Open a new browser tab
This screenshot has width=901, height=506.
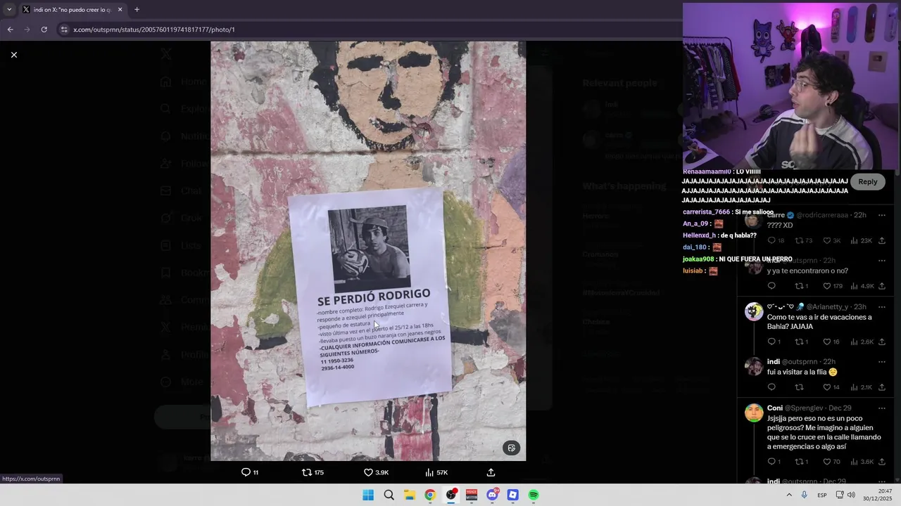tap(137, 10)
